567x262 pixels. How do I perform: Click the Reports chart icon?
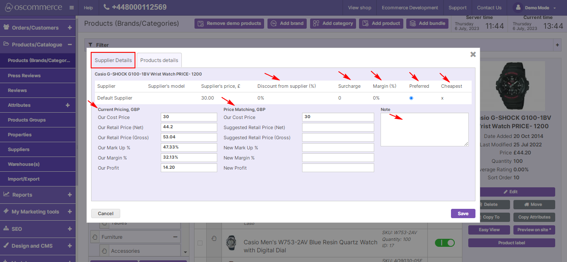(x=6, y=194)
